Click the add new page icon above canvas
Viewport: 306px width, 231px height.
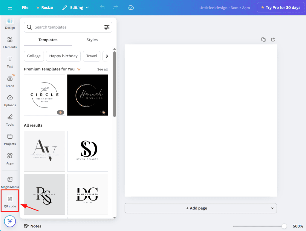pos(273,39)
